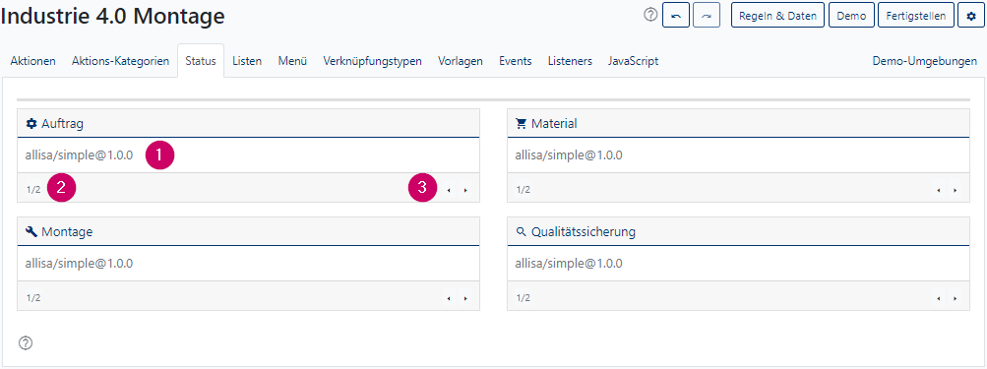Click the gear icon of Auftrag

[31, 123]
